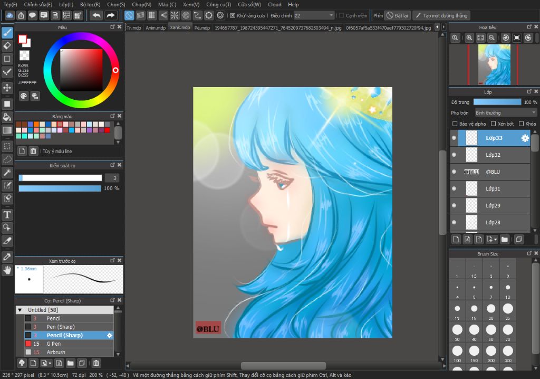
Task: Choose the Move tool
Action: (7, 88)
